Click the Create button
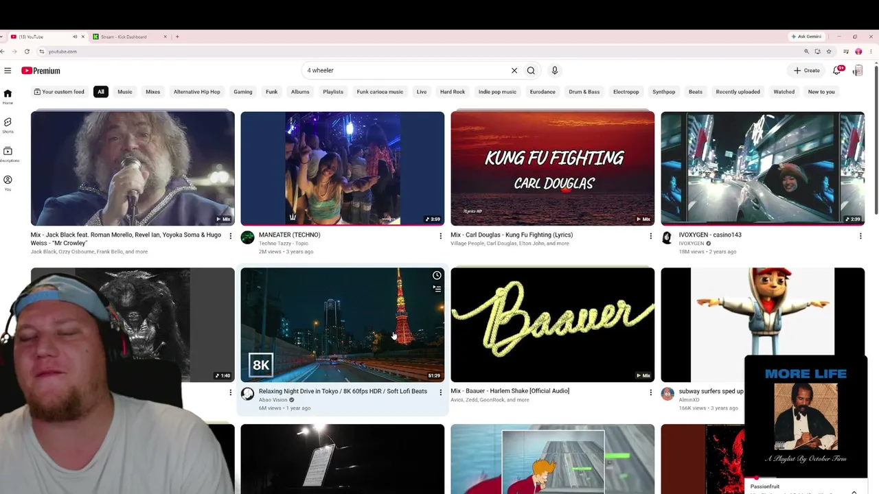The width and height of the screenshot is (879, 494). tap(807, 71)
